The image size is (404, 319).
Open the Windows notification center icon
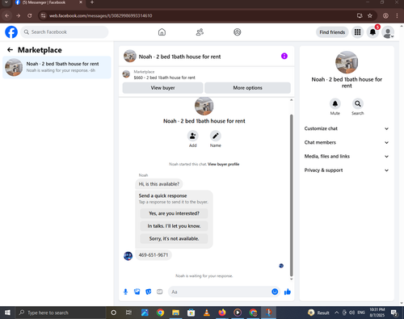[x=394, y=313]
